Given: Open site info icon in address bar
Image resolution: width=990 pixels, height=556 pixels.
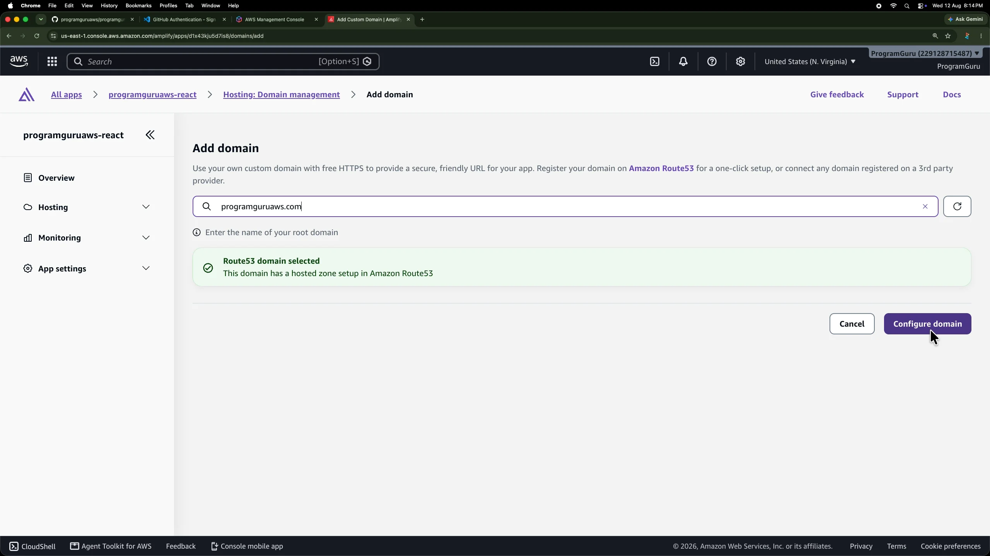Looking at the screenshot, I should pyautogui.click(x=53, y=36).
